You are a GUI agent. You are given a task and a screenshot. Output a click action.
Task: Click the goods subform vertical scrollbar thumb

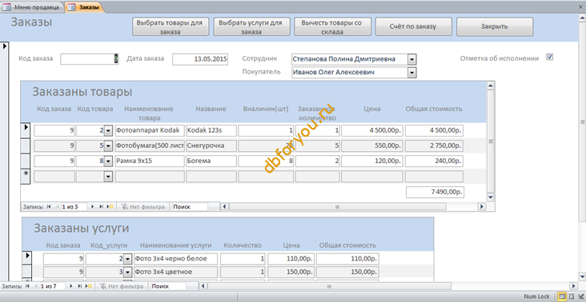point(491,141)
